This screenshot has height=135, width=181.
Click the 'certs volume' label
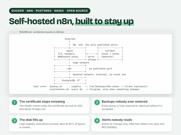click(92, 58)
